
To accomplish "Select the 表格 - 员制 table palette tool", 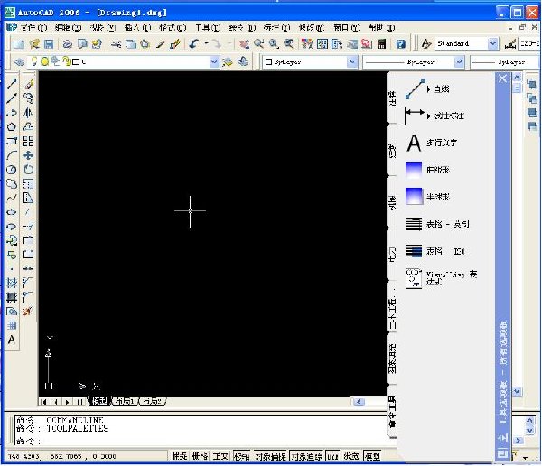I will click(x=437, y=224).
